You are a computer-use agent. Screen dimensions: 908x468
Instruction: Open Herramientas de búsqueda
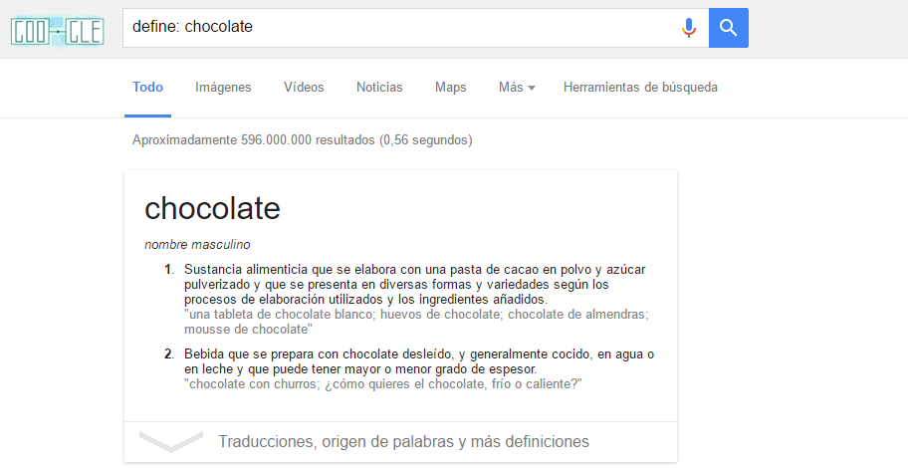pyautogui.click(x=640, y=88)
